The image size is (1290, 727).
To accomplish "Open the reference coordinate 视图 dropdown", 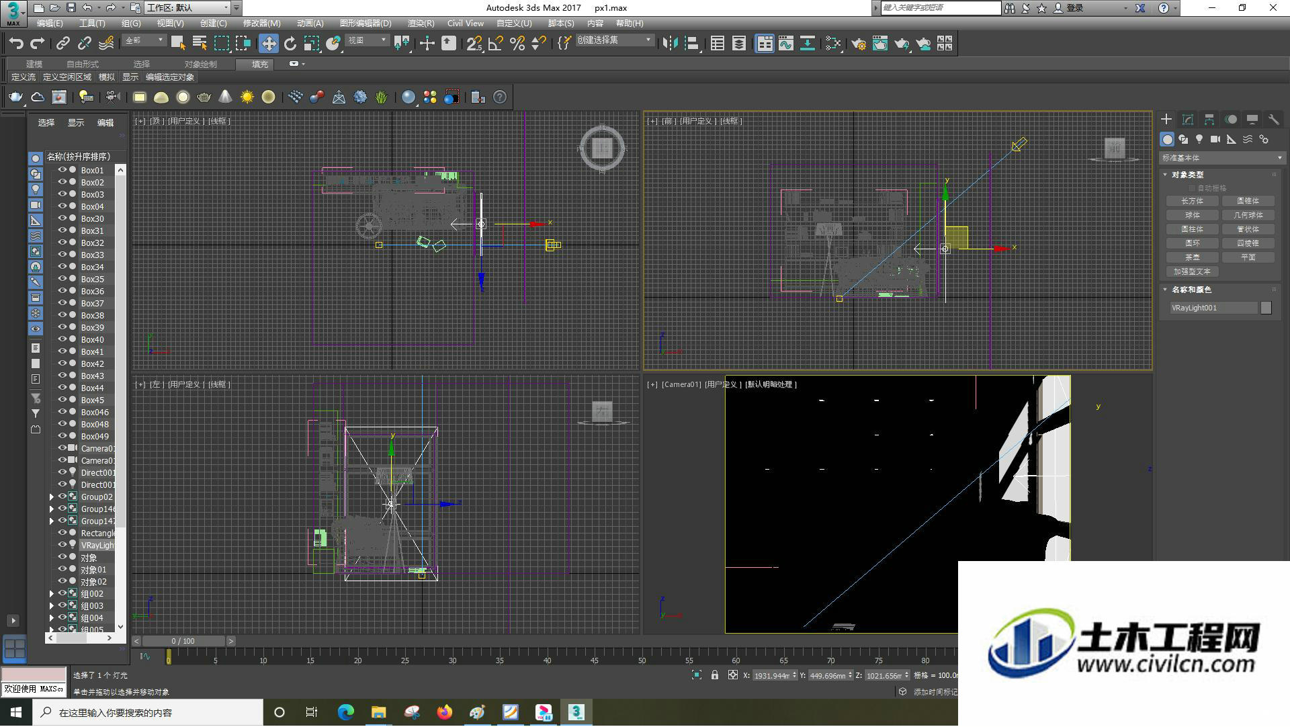I will pyautogui.click(x=368, y=41).
